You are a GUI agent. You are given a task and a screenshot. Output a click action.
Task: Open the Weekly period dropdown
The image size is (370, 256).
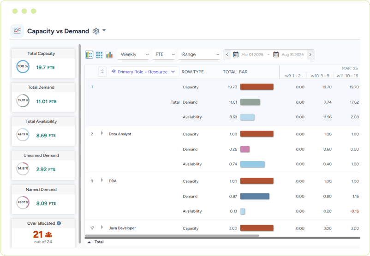point(133,54)
